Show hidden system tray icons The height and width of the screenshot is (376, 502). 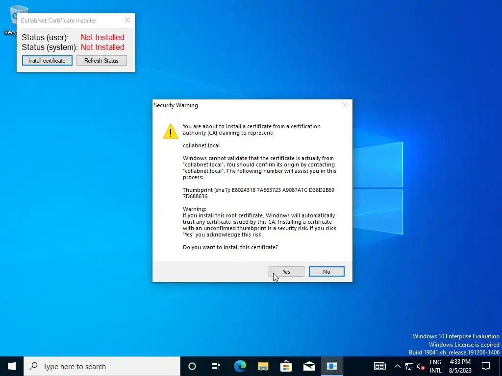(397, 366)
